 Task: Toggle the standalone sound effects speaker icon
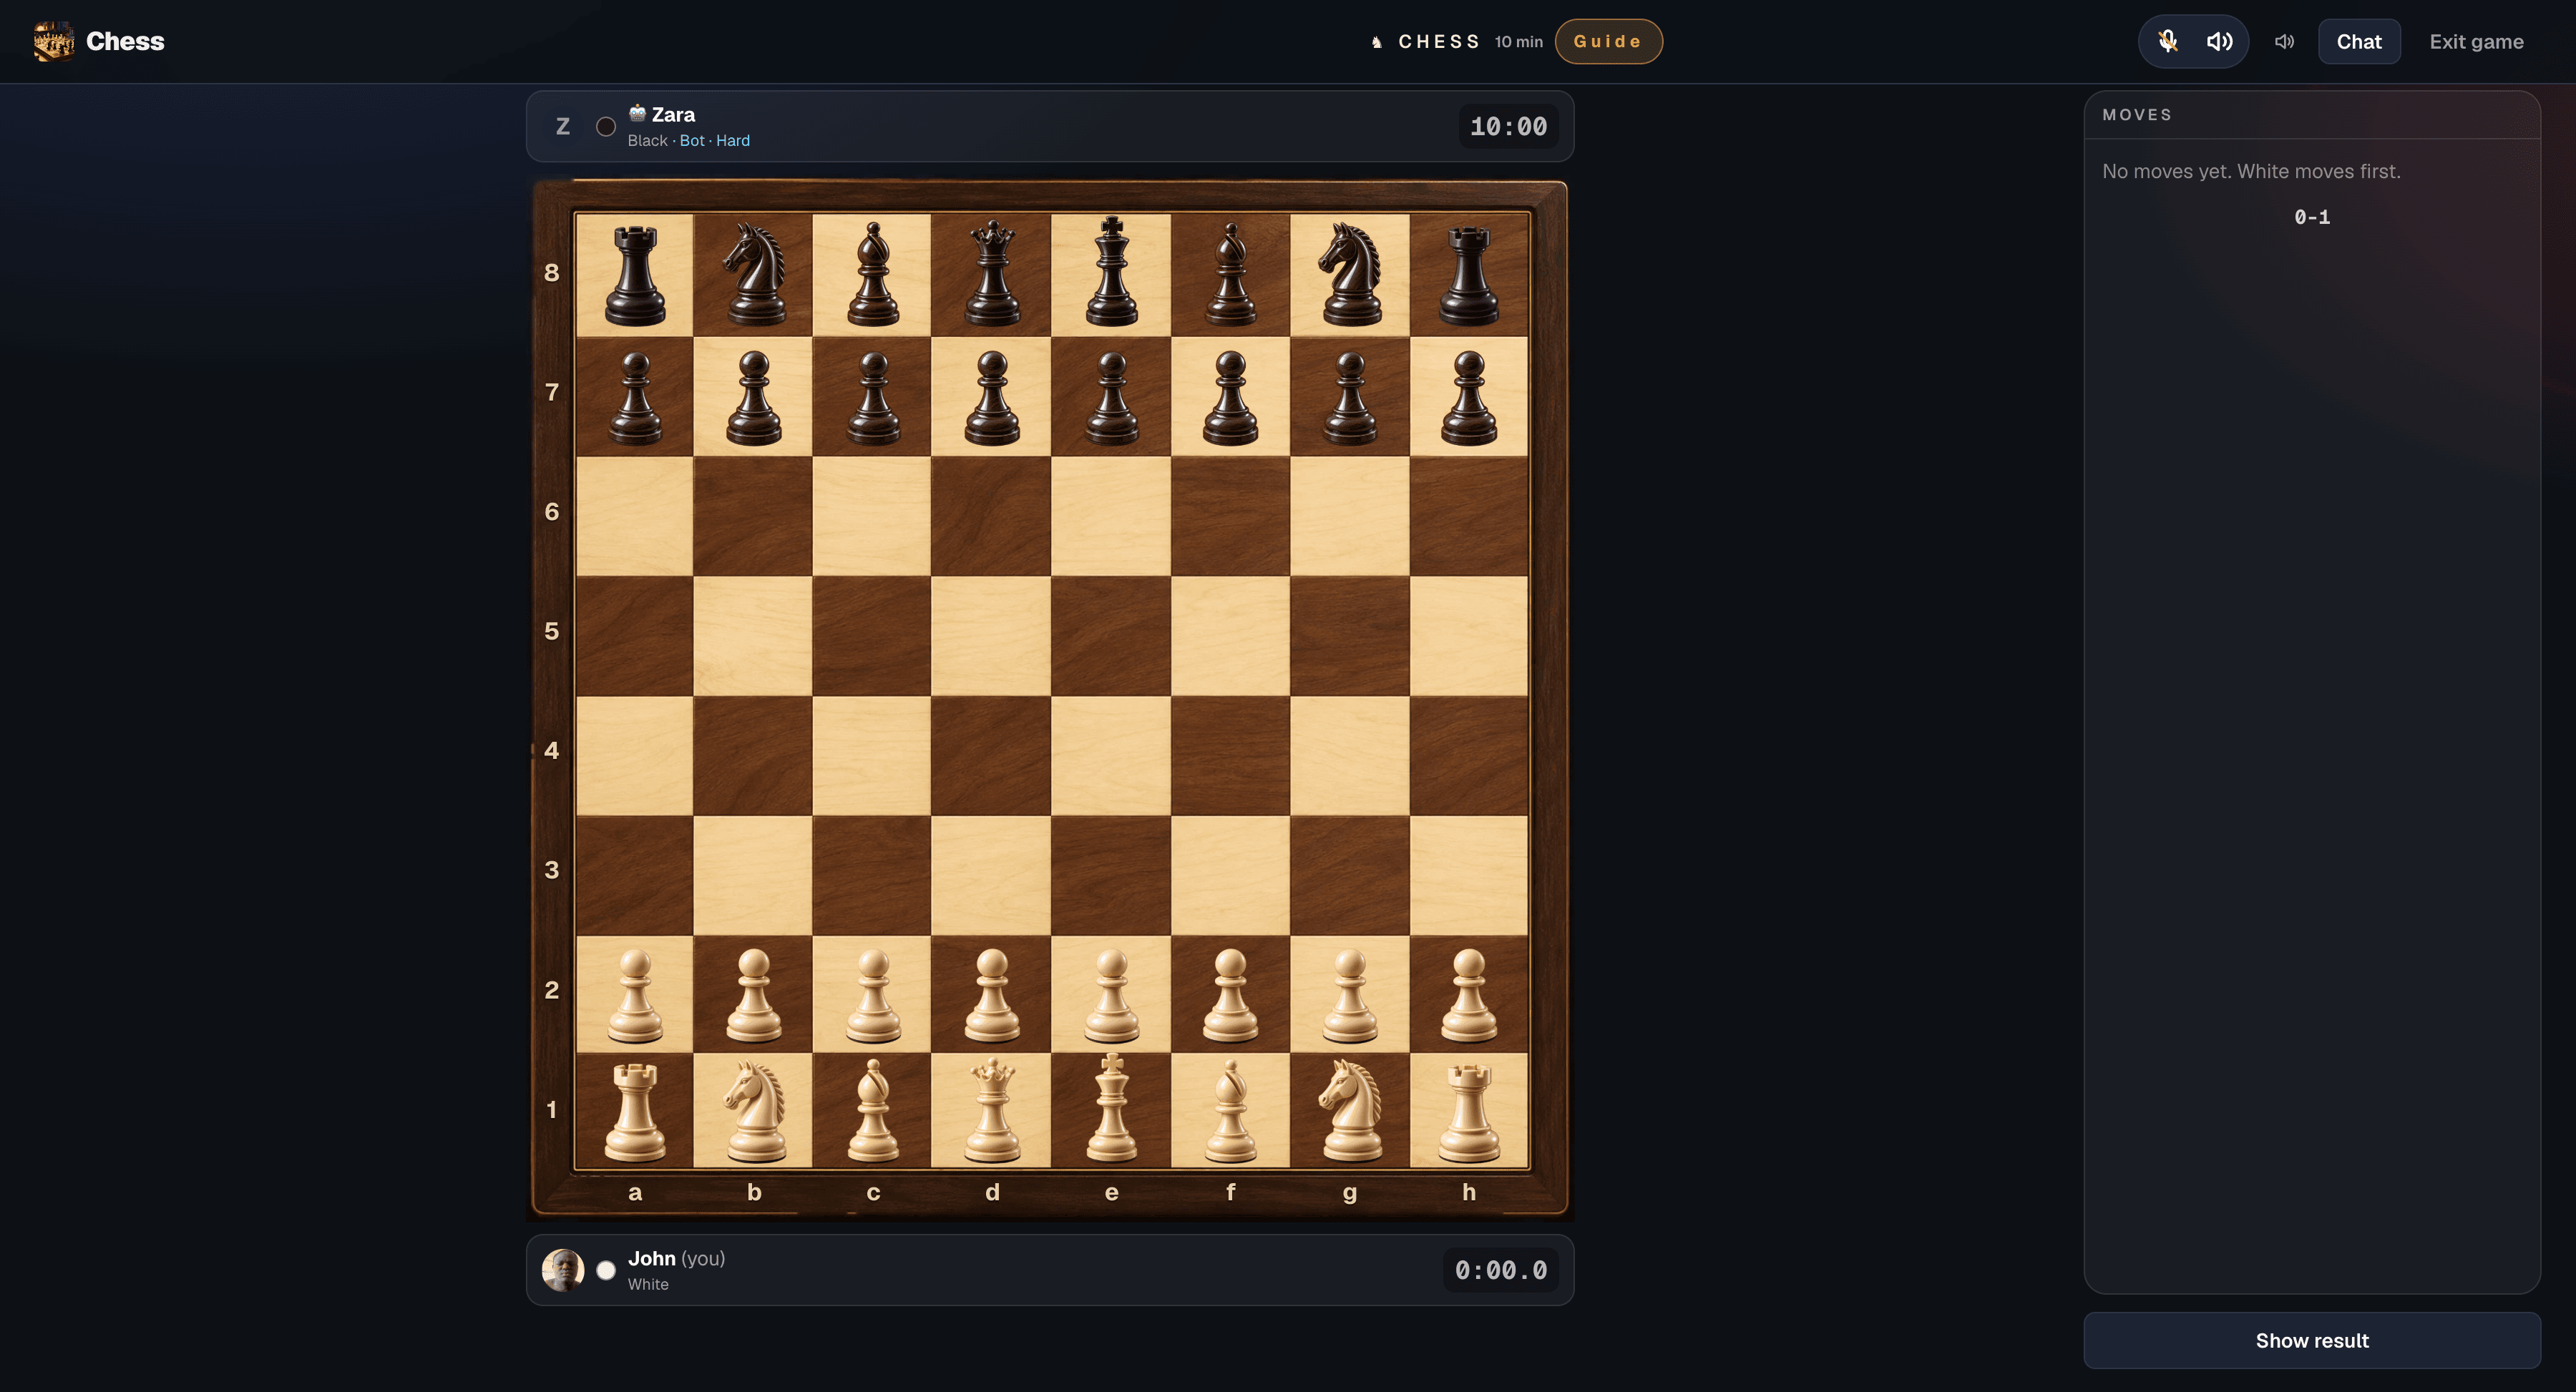tap(2284, 41)
